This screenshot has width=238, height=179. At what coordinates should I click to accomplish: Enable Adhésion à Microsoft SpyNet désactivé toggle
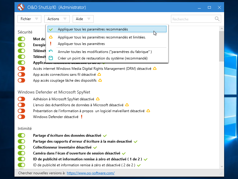click(22, 99)
